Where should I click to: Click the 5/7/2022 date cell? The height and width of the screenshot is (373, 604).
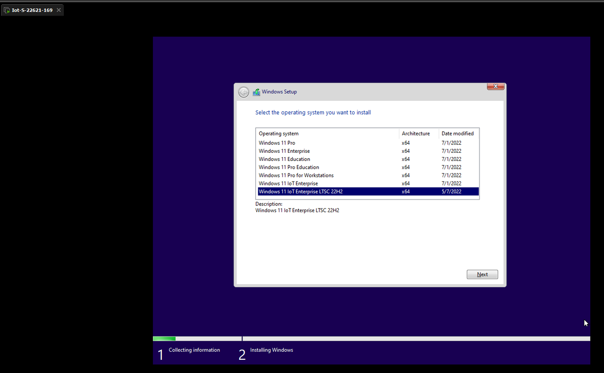pos(452,191)
